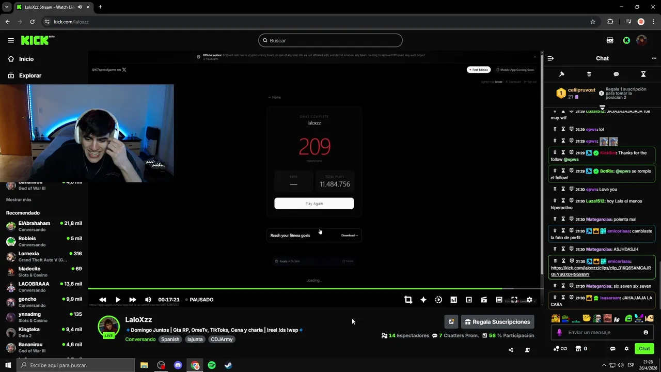Click the CDJArmy tag
This screenshot has width=661, height=372.
pyautogui.click(x=222, y=339)
